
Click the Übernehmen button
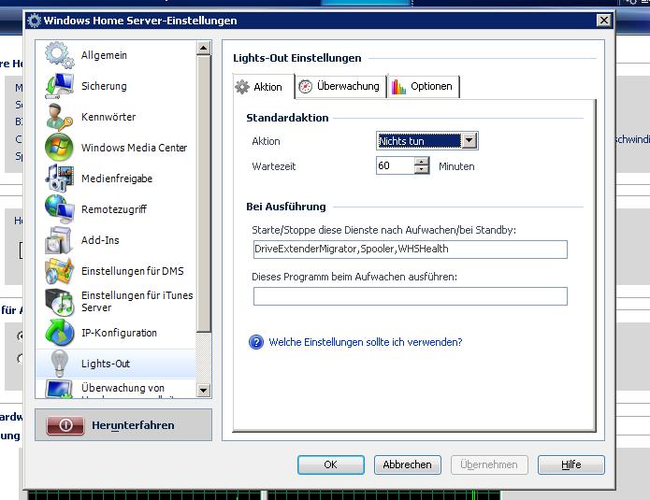pyautogui.click(x=489, y=464)
